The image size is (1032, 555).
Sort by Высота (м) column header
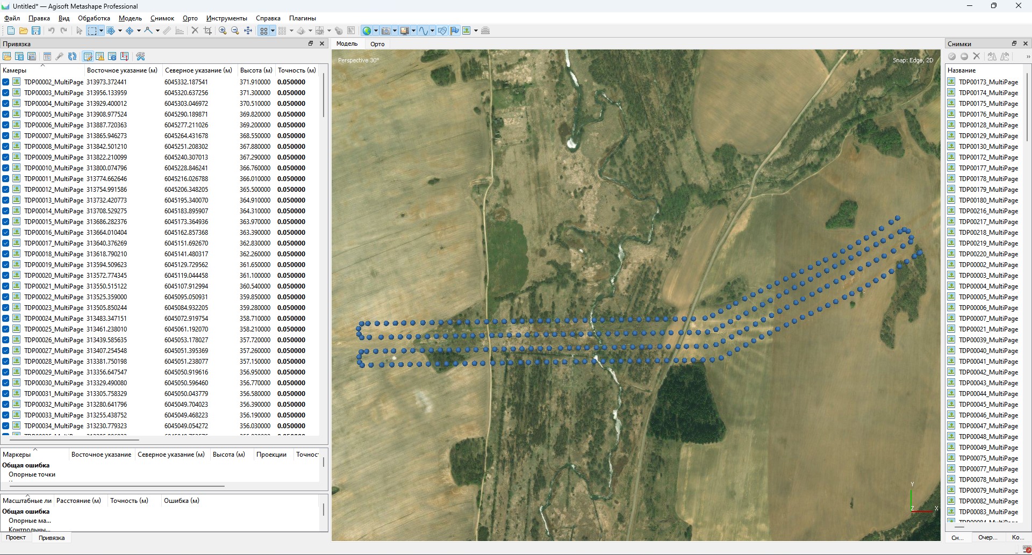[256, 70]
